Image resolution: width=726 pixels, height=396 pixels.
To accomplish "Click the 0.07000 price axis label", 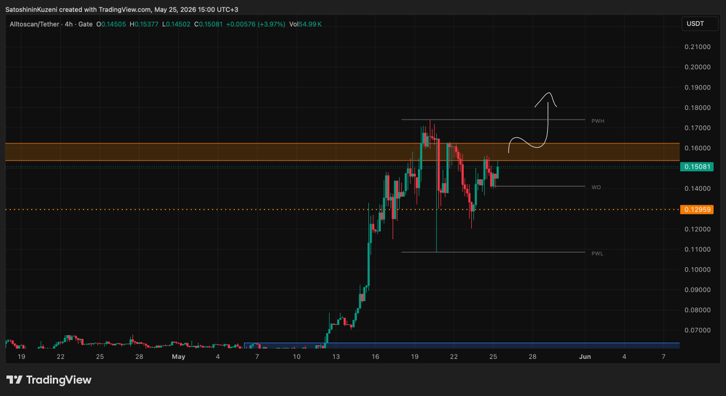I will [x=698, y=330].
